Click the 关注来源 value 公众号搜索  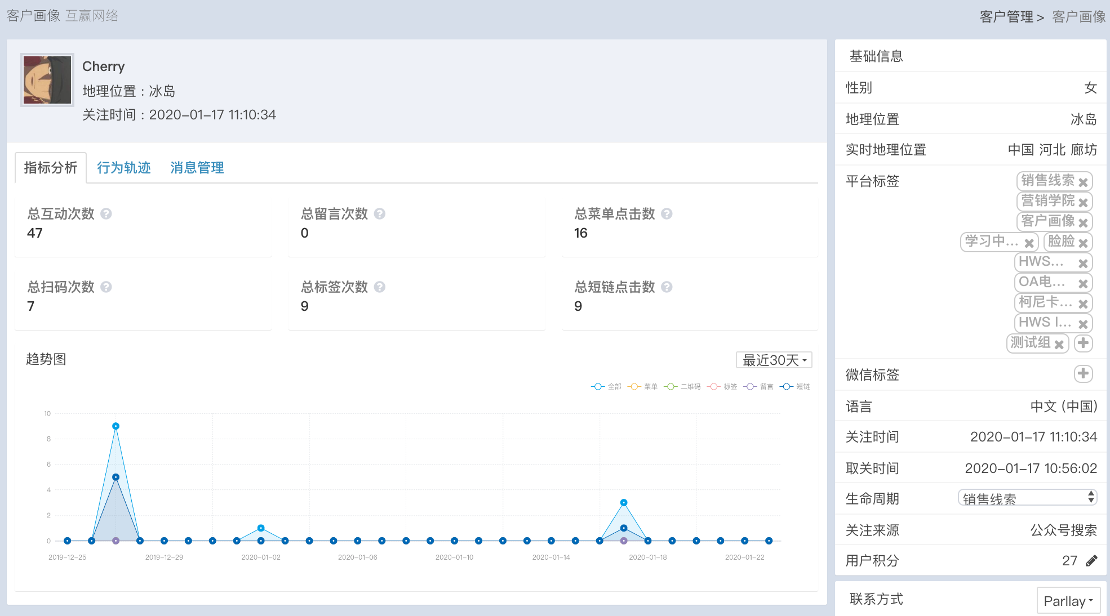(x=1064, y=530)
